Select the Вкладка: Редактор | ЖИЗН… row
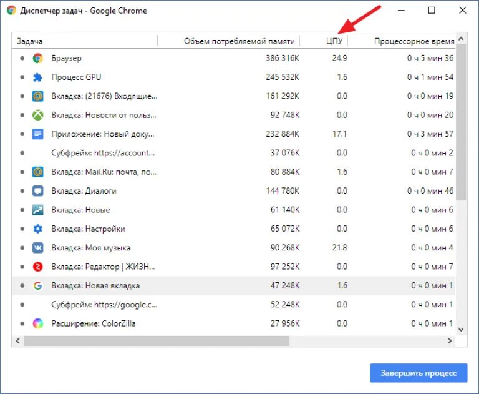Viewport: 479px width, 394px height. (234, 267)
